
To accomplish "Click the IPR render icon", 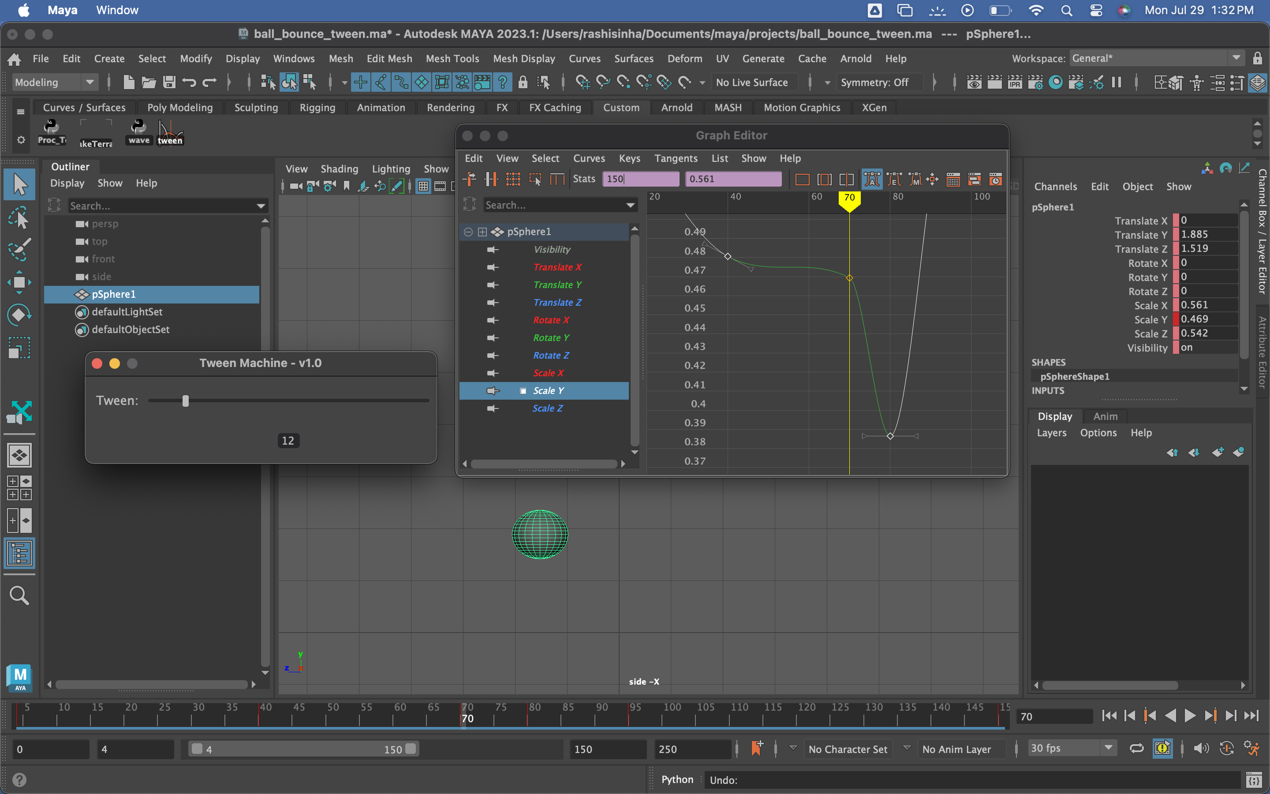I will point(1015,82).
